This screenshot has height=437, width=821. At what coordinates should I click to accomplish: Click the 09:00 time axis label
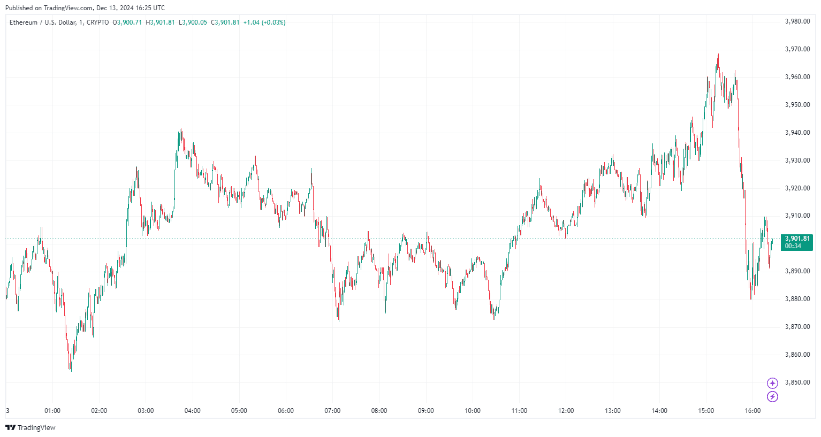point(426,411)
